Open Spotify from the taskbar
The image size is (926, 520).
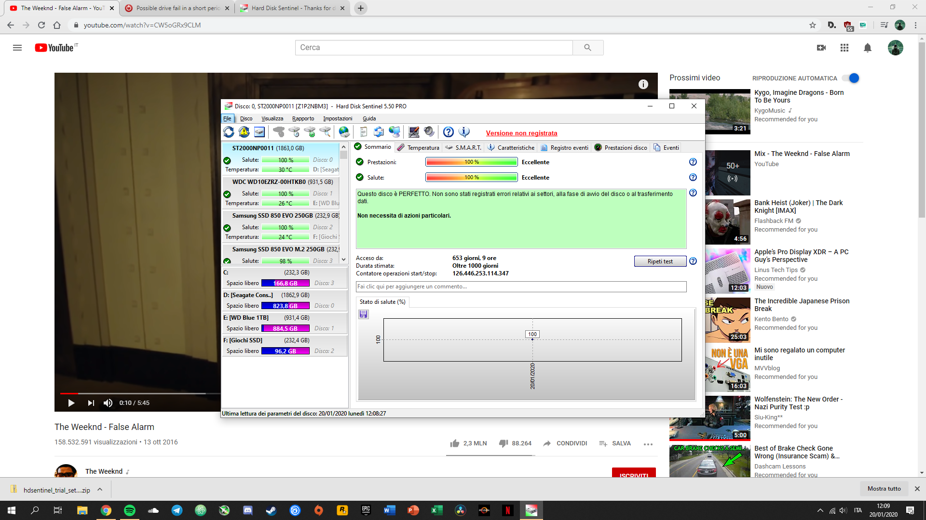click(x=130, y=510)
